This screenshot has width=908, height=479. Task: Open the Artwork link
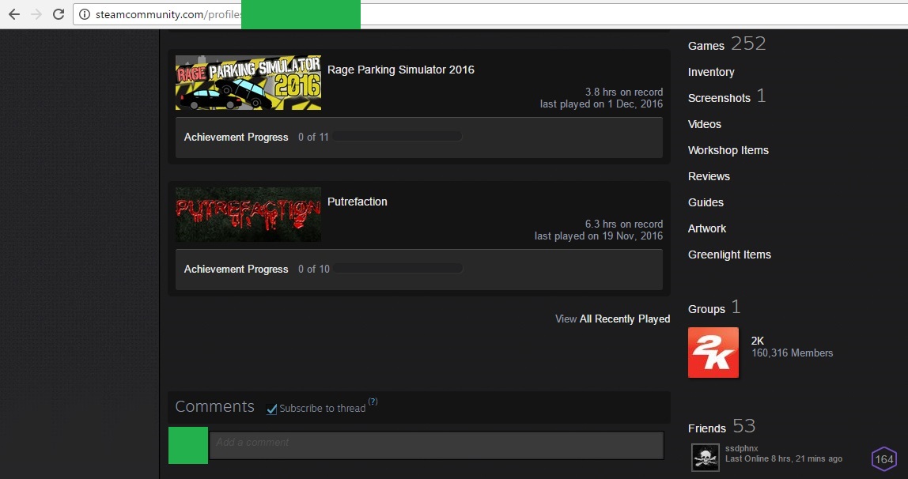click(707, 228)
